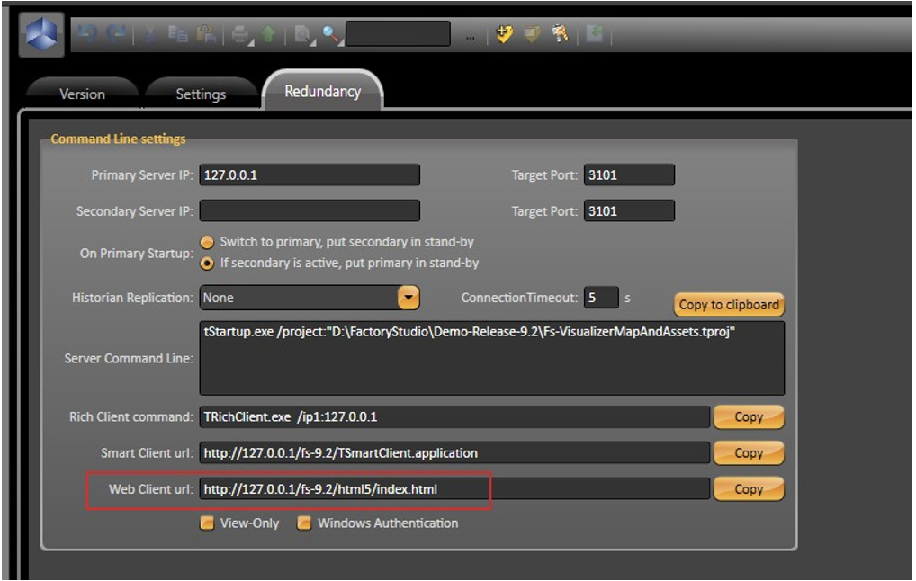916x581 pixels.
Task: Click the Web Client url field
Action: (x=454, y=489)
